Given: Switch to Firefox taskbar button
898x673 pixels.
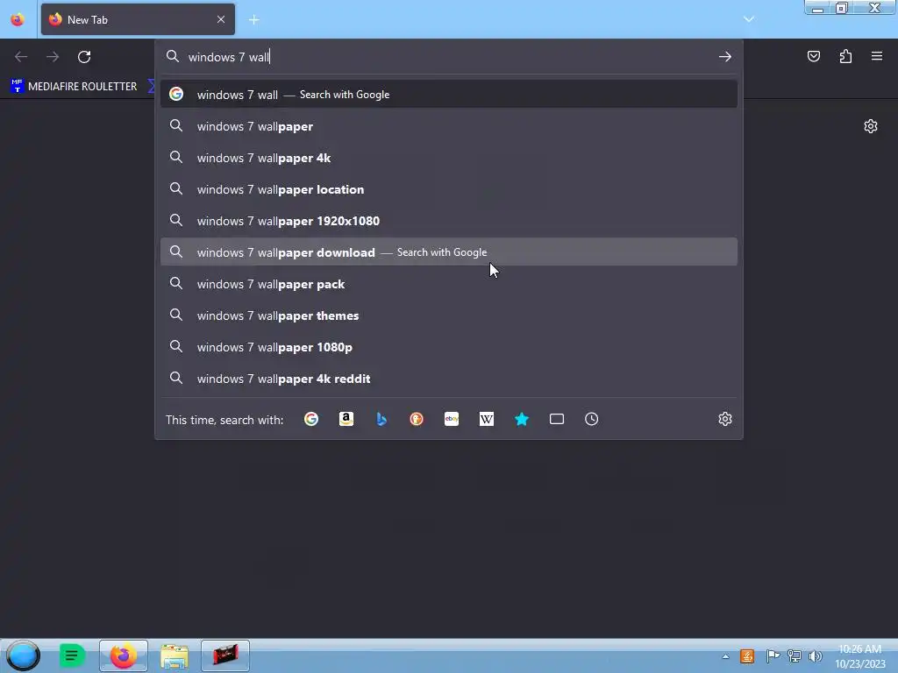Looking at the screenshot, I should tap(123, 655).
